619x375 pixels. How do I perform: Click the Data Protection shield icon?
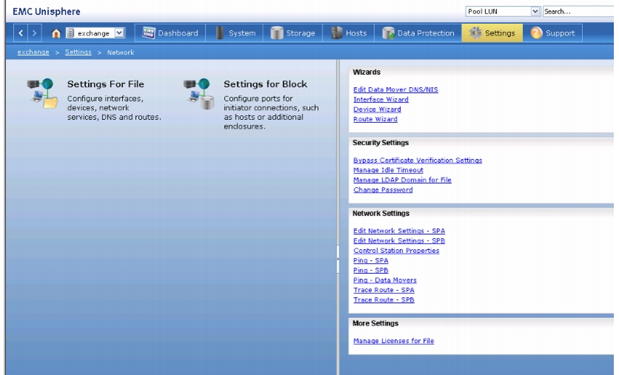(388, 33)
